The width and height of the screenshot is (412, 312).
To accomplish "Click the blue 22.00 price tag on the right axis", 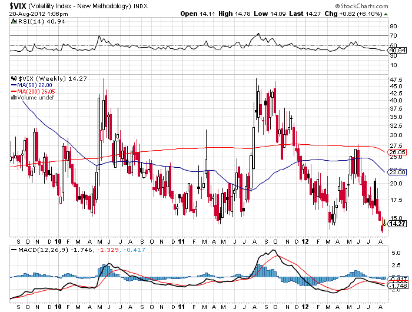I will coord(397,172).
